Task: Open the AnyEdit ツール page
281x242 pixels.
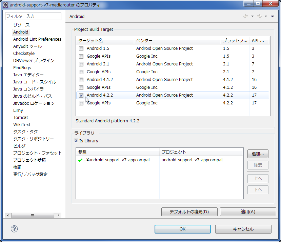Action: coord(27,46)
